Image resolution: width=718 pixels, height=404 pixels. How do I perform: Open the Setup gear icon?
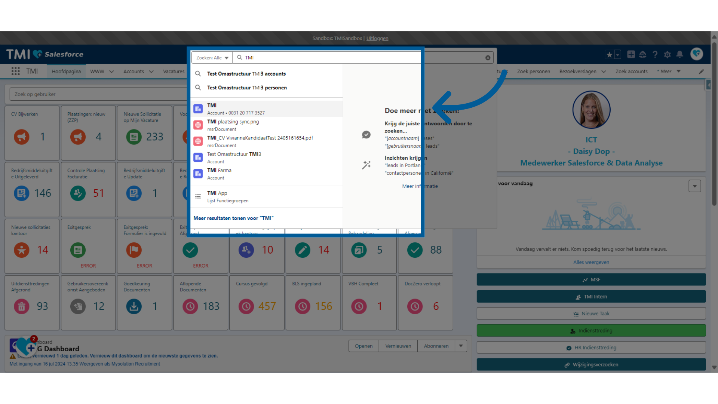(667, 55)
